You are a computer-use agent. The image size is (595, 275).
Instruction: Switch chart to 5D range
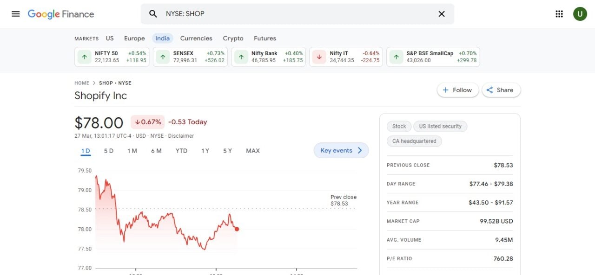click(x=109, y=151)
